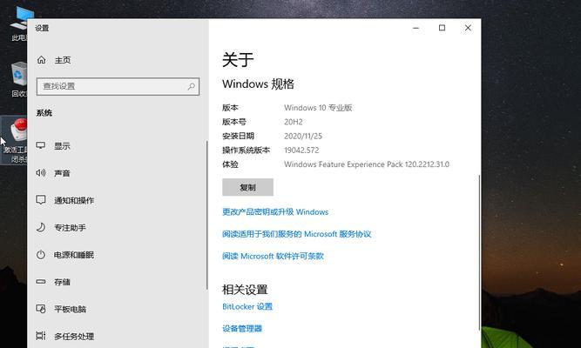The height and width of the screenshot is (348, 581).
Task: Open 设备管理器 link
Action: [x=242, y=328]
